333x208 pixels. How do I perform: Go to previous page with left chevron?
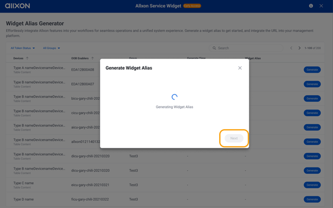(x=291, y=48)
